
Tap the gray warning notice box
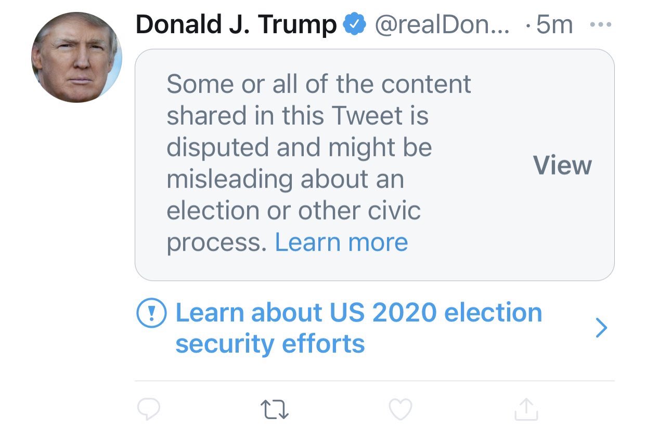pyautogui.click(x=374, y=165)
